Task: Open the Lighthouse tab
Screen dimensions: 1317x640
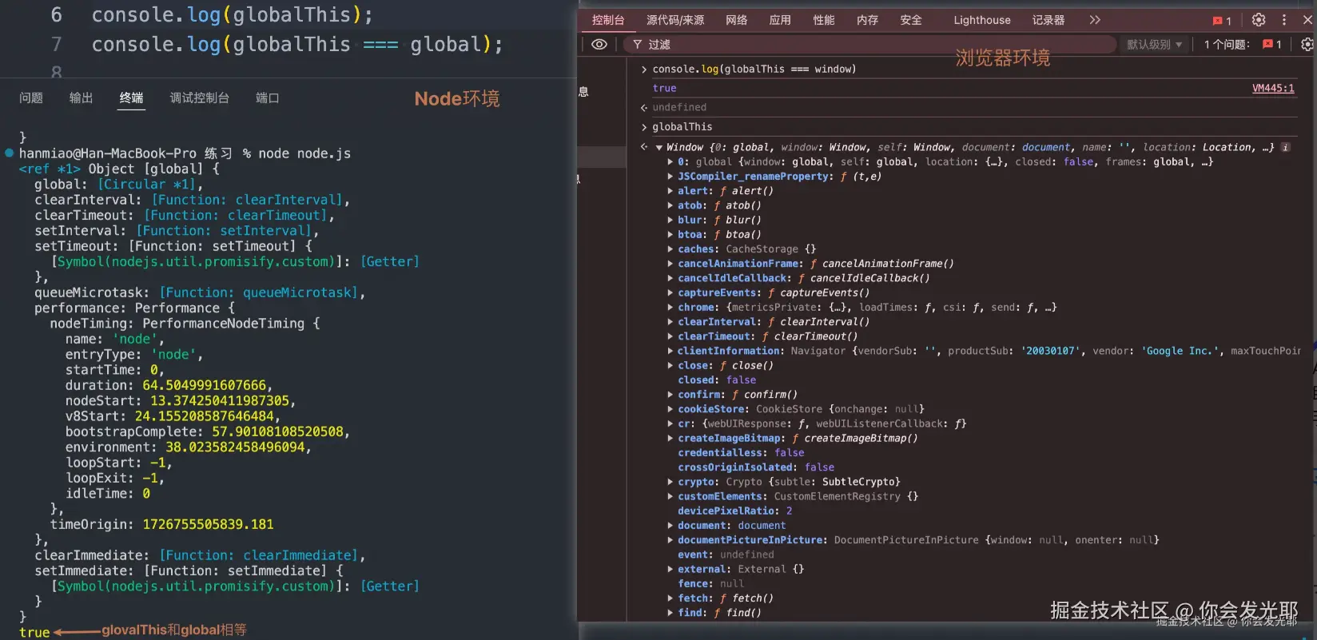Action: pos(982,20)
